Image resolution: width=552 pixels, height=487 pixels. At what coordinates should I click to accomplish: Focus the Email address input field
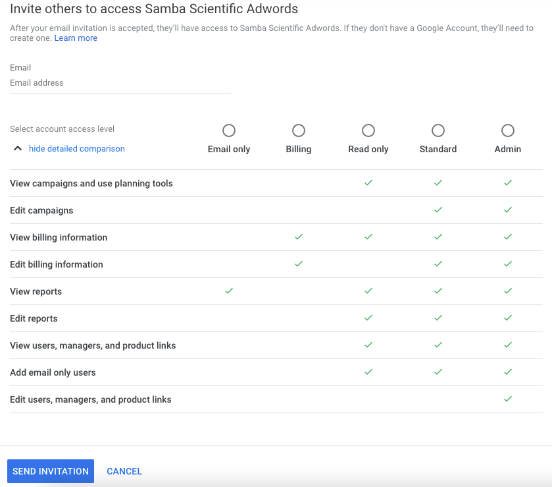tap(120, 83)
